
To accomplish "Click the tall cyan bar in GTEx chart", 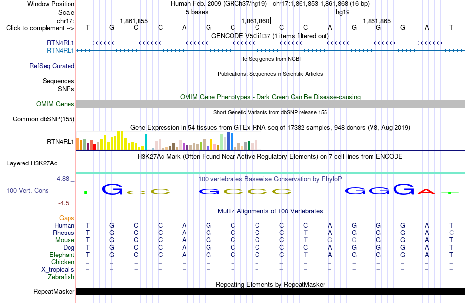I will [146, 142].
